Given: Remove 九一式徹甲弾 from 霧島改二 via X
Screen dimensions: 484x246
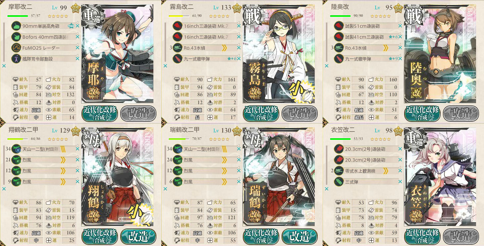Looking at the screenshot, I should coord(239,59).
